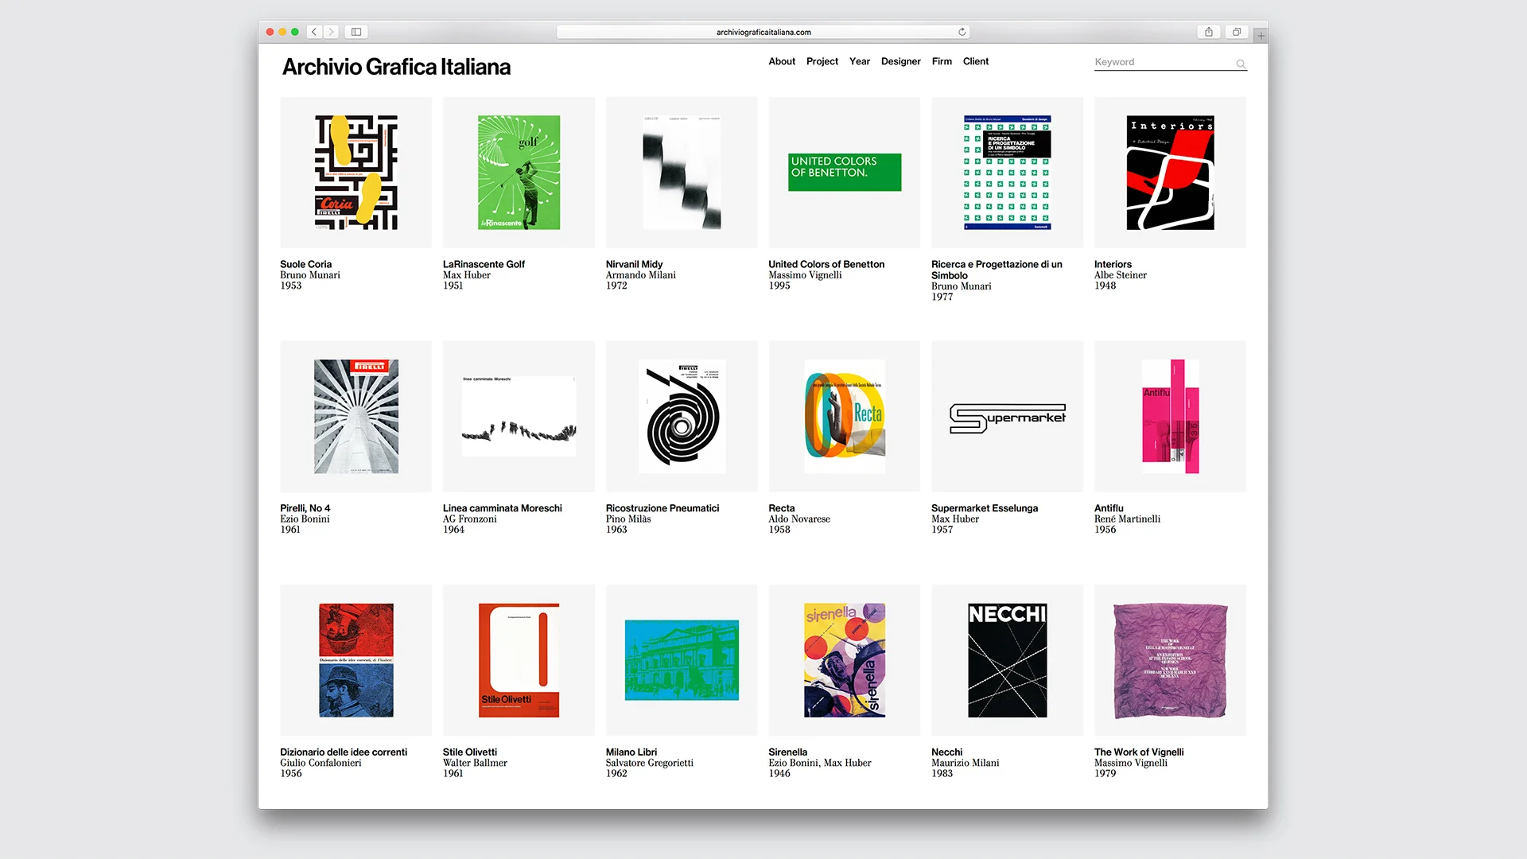1527x859 pixels.
Task: Click the Sirenella title link
Action: coord(787,752)
